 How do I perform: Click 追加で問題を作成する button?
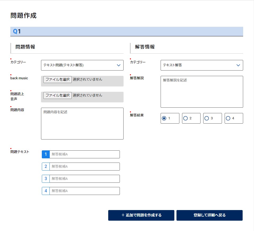click(141, 215)
